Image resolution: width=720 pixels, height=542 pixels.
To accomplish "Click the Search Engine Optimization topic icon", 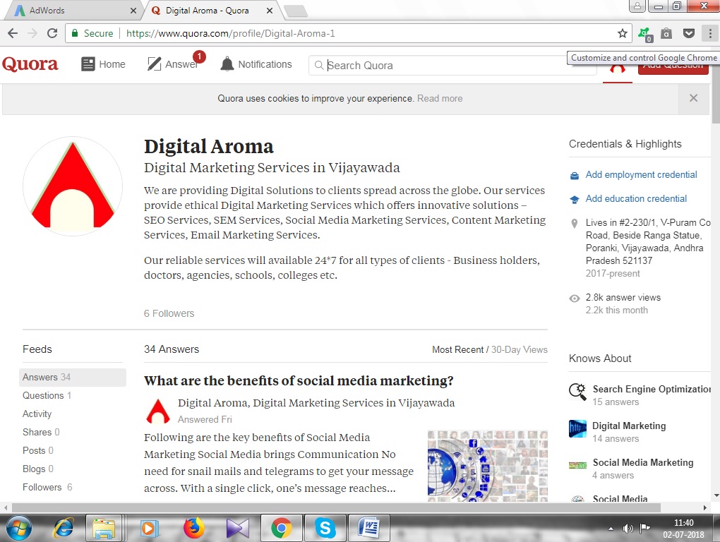I will click(x=577, y=392).
